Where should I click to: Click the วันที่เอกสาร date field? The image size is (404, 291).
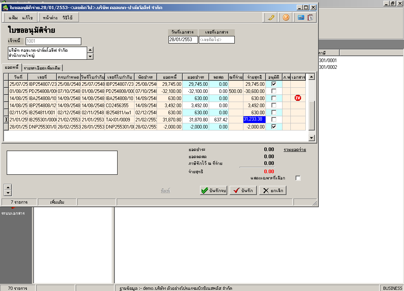pos(183,40)
